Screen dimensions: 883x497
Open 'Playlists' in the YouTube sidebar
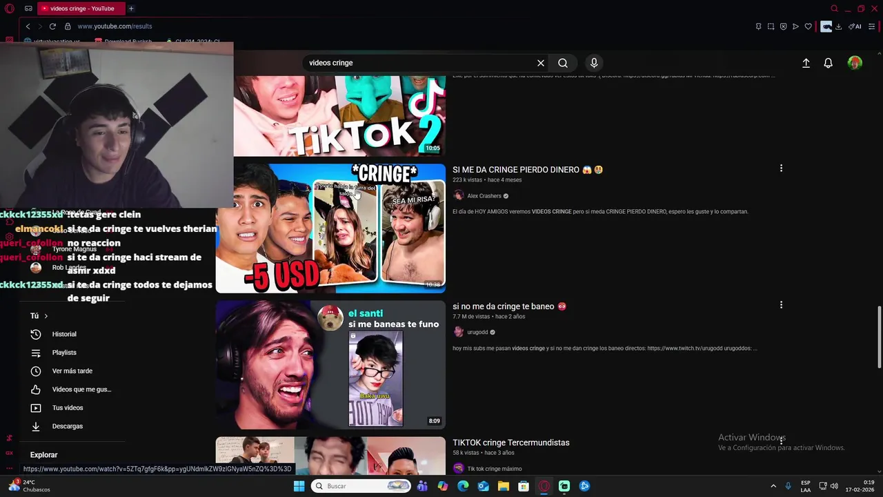pos(64,353)
